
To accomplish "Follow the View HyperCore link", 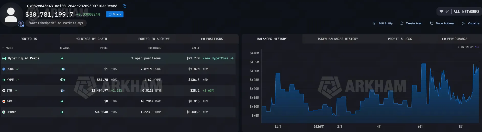I will (x=218, y=58).
